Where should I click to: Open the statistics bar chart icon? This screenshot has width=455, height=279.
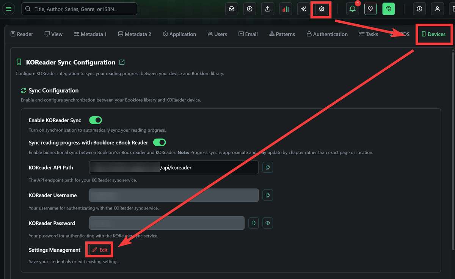pyautogui.click(x=286, y=9)
